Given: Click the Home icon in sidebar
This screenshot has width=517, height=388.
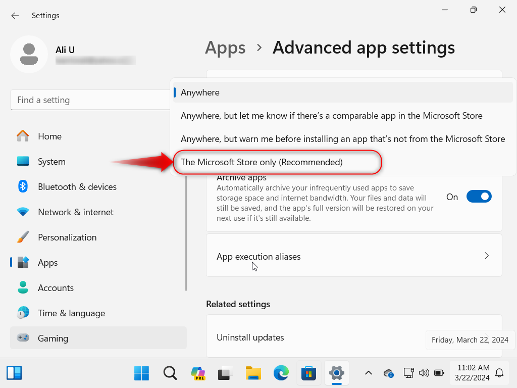Looking at the screenshot, I should [23, 136].
